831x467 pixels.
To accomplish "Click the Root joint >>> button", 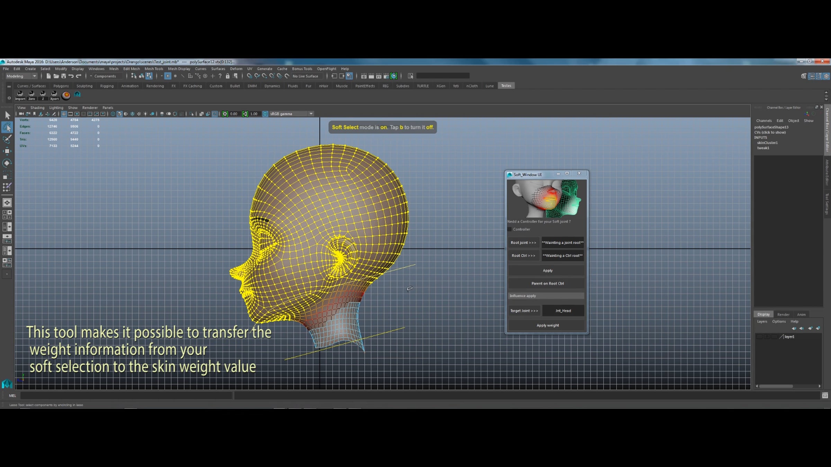I will 523,242.
